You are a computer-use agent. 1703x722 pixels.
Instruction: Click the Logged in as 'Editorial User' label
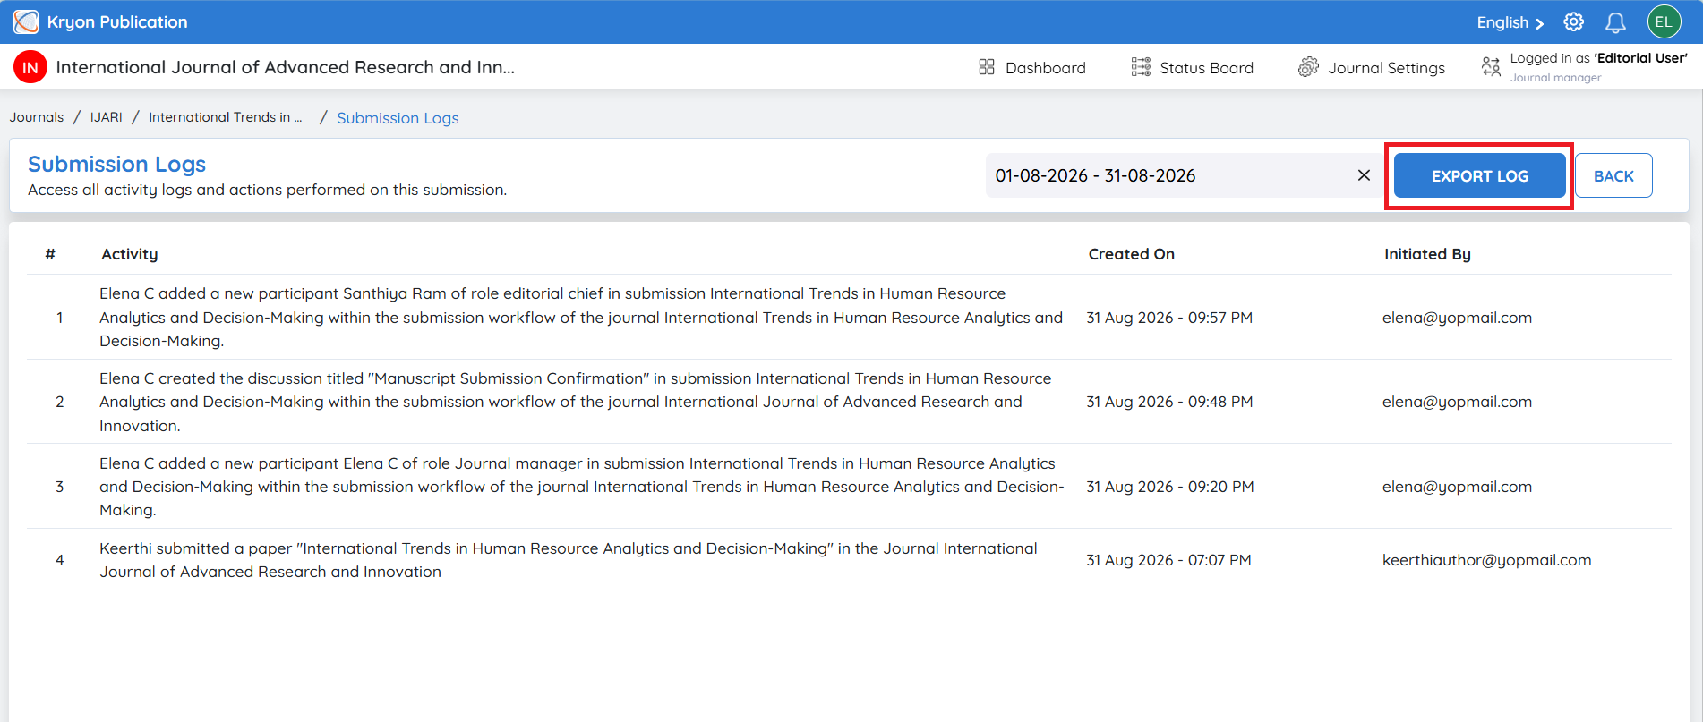point(1598,58)
